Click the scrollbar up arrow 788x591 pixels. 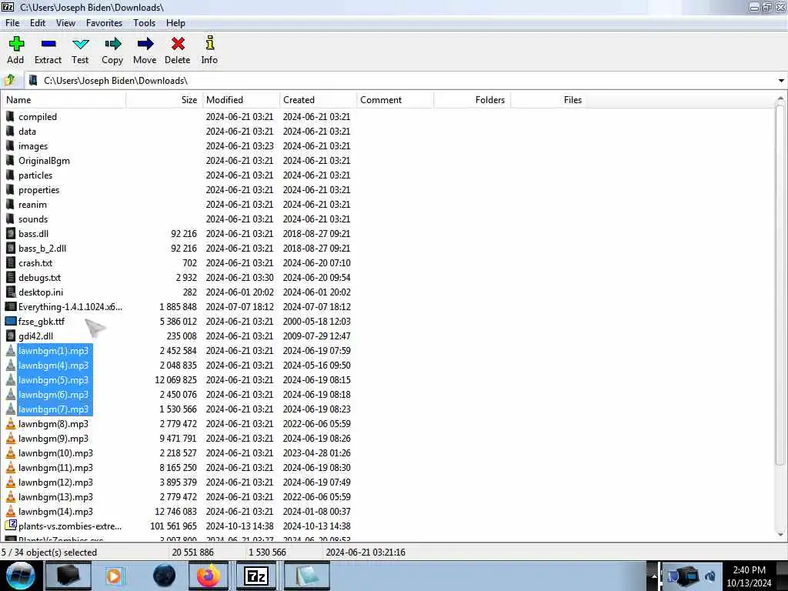(780, 99)
